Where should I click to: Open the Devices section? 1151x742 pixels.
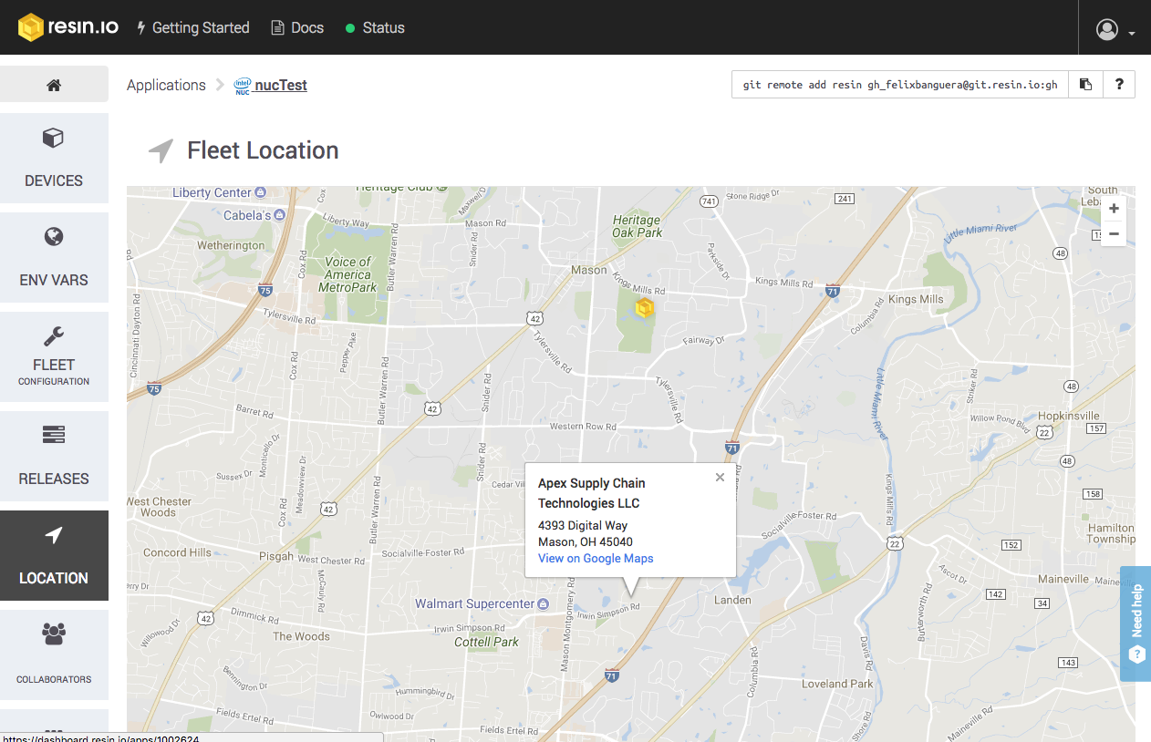pos(54,158)
